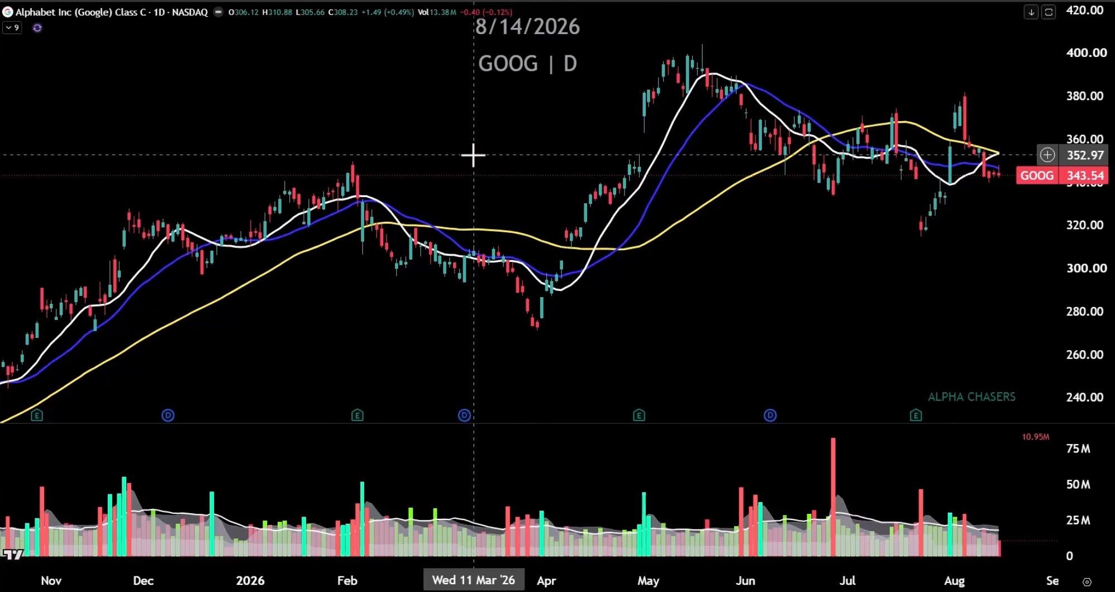Click the red 10.95M volume label
This screenshot has height=592, width=1115.
point(1036,437)
